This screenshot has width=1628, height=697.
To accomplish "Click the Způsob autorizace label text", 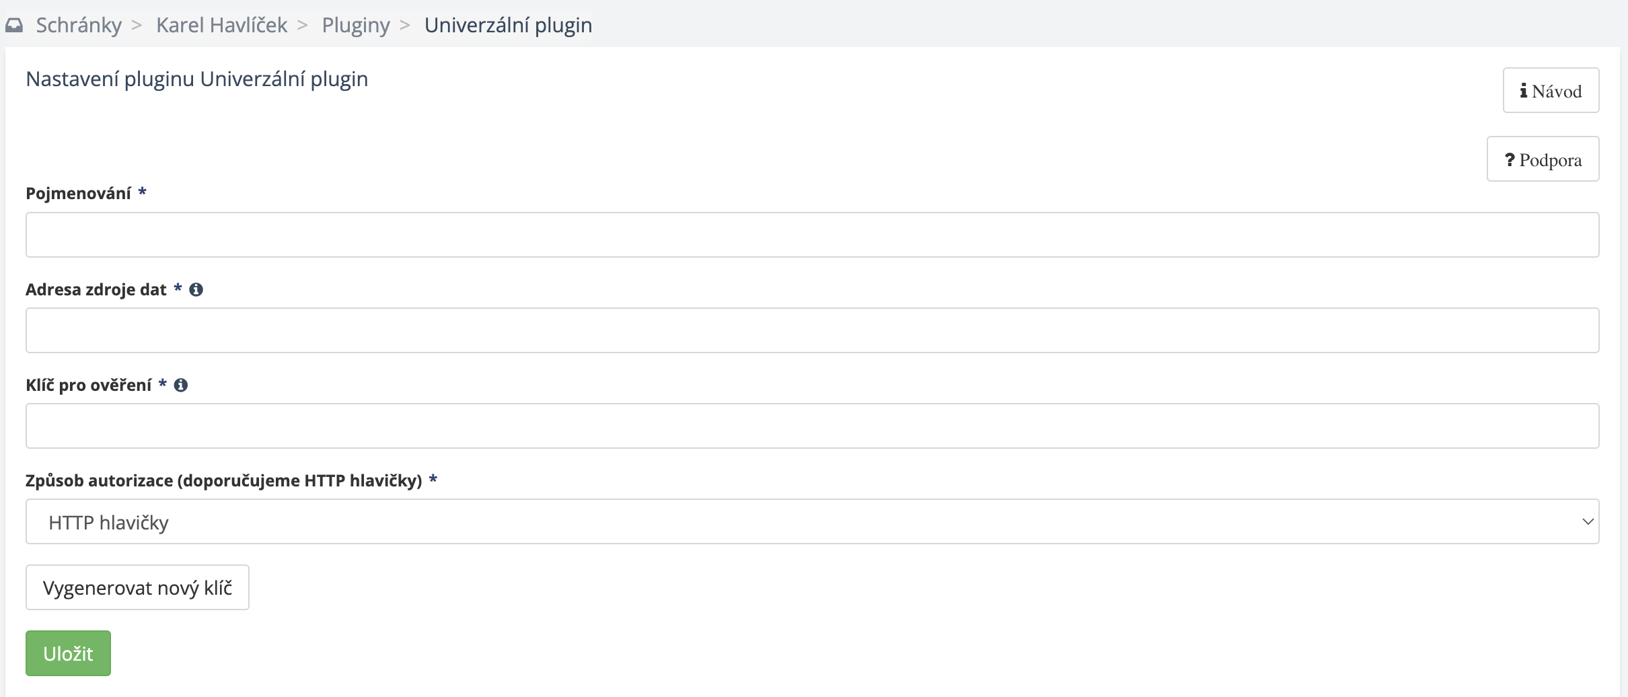I will click(223, 481).
